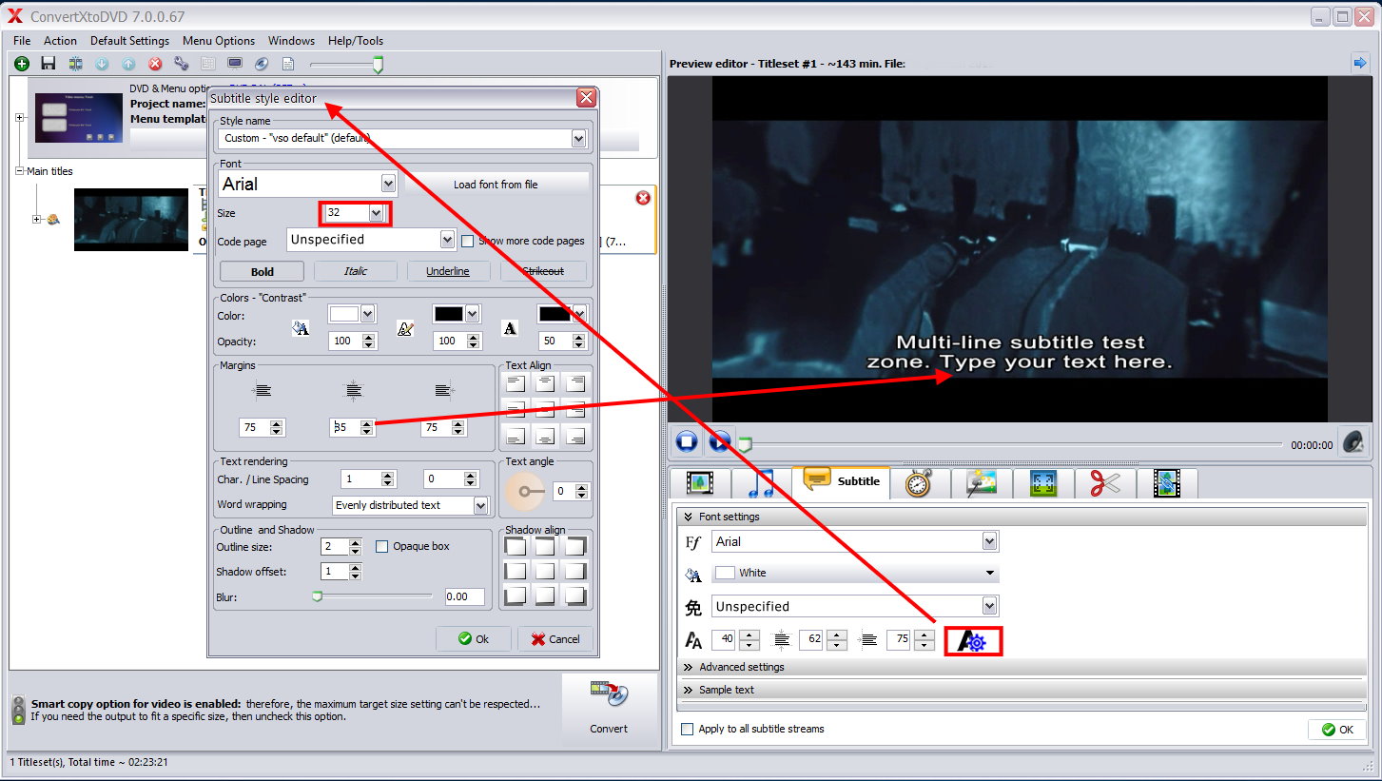Click red remove icon on title entry
Image resolution: width=1382 pixels, height=781 pixels.
(x=643, y=198)
